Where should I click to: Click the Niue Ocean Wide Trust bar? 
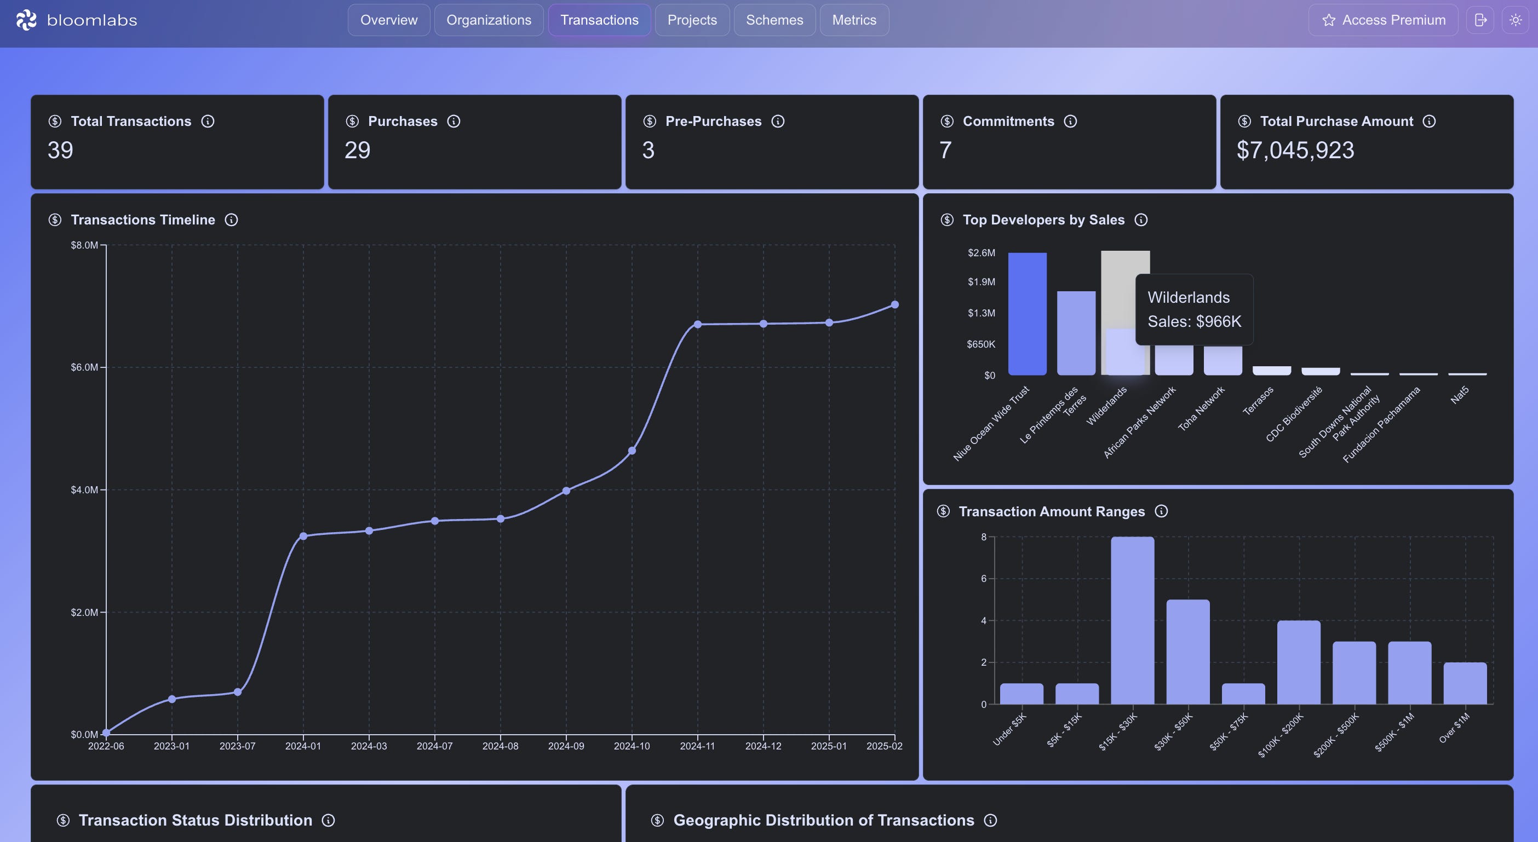(x=1027, y=314)
